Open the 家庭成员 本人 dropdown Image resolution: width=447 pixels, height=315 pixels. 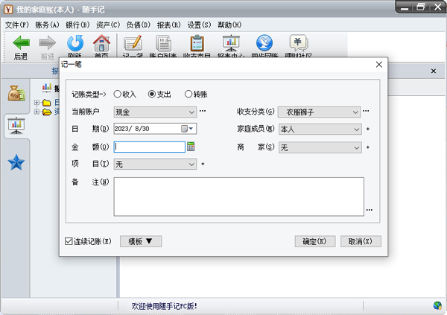click(320, 129)
